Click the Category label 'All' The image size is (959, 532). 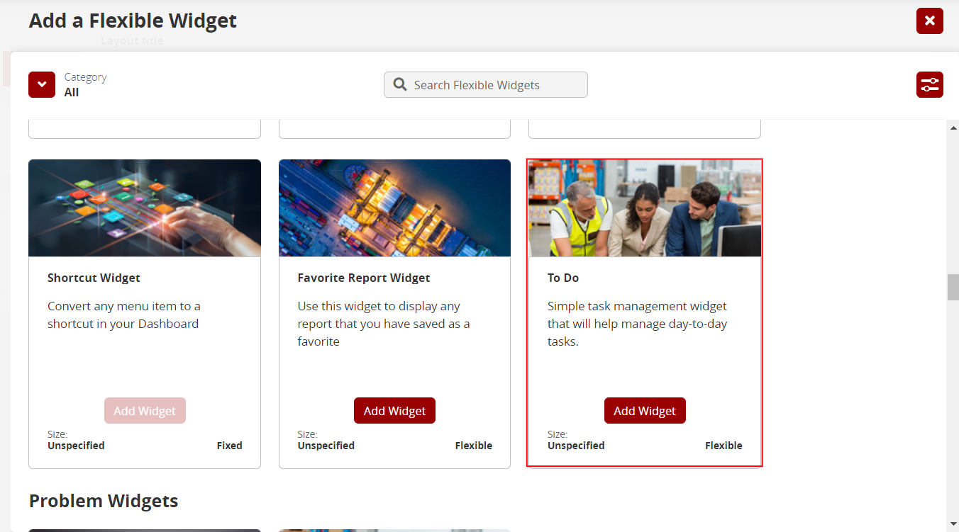tap(72, 93)
